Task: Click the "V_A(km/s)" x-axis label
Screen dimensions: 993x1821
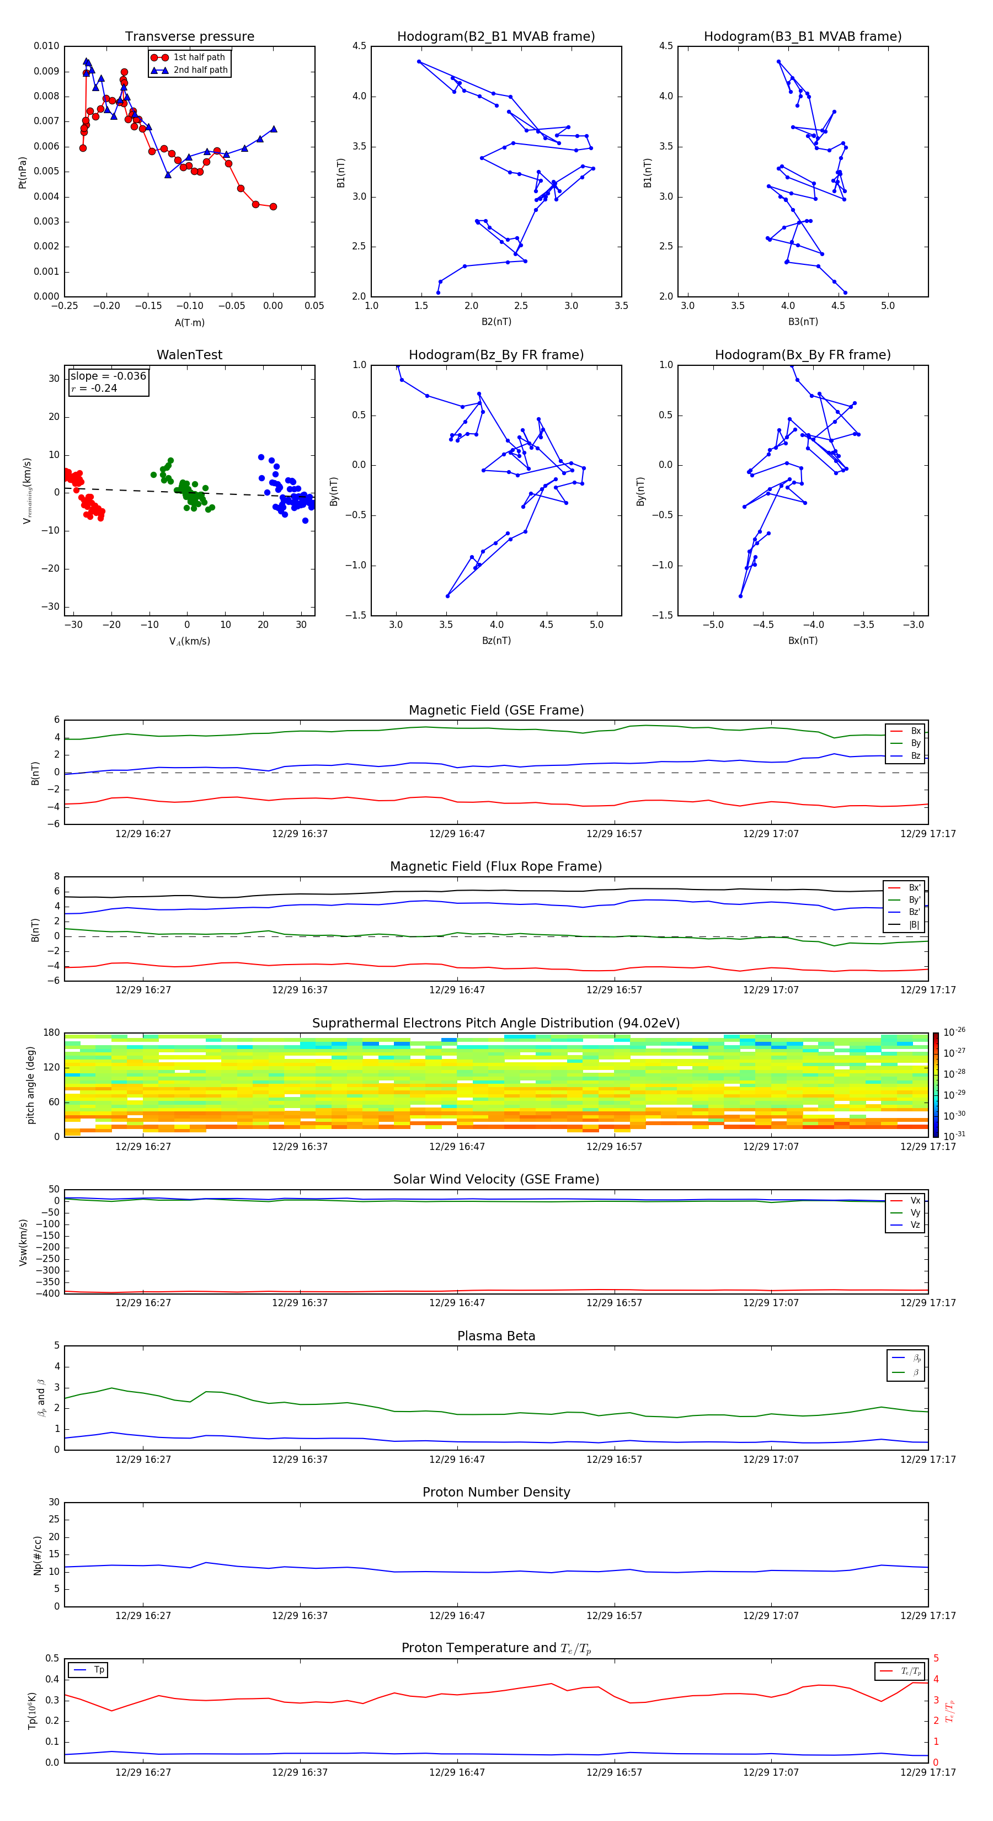Action: [x=189, y=641]
